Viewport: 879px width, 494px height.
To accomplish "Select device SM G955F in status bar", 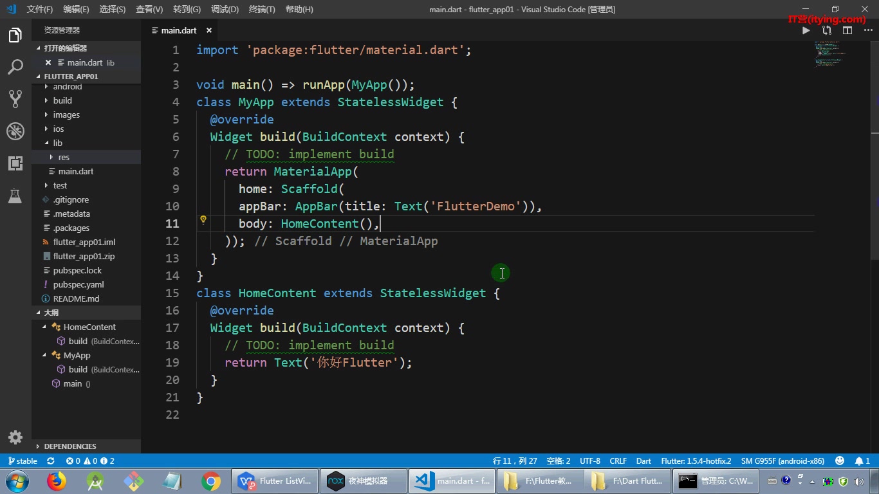I will tap(782, 461).
